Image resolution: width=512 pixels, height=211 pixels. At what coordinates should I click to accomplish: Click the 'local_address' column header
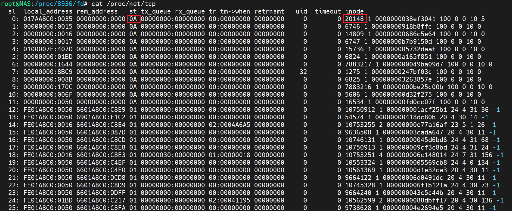tap(48, 11)
